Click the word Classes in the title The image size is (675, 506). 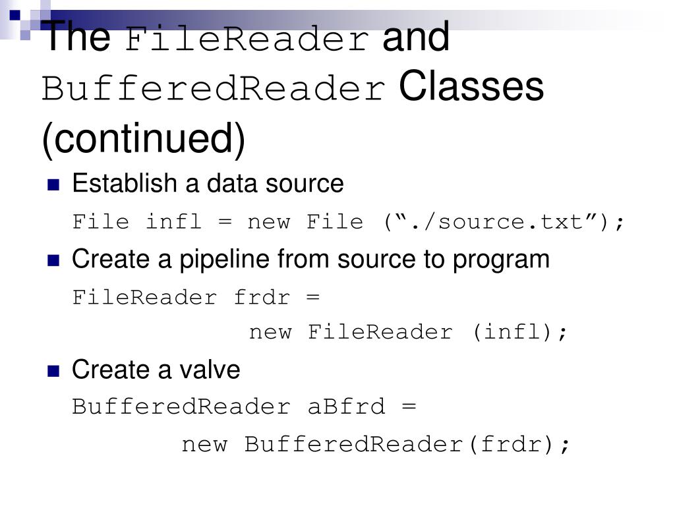(x=471, y=86)
